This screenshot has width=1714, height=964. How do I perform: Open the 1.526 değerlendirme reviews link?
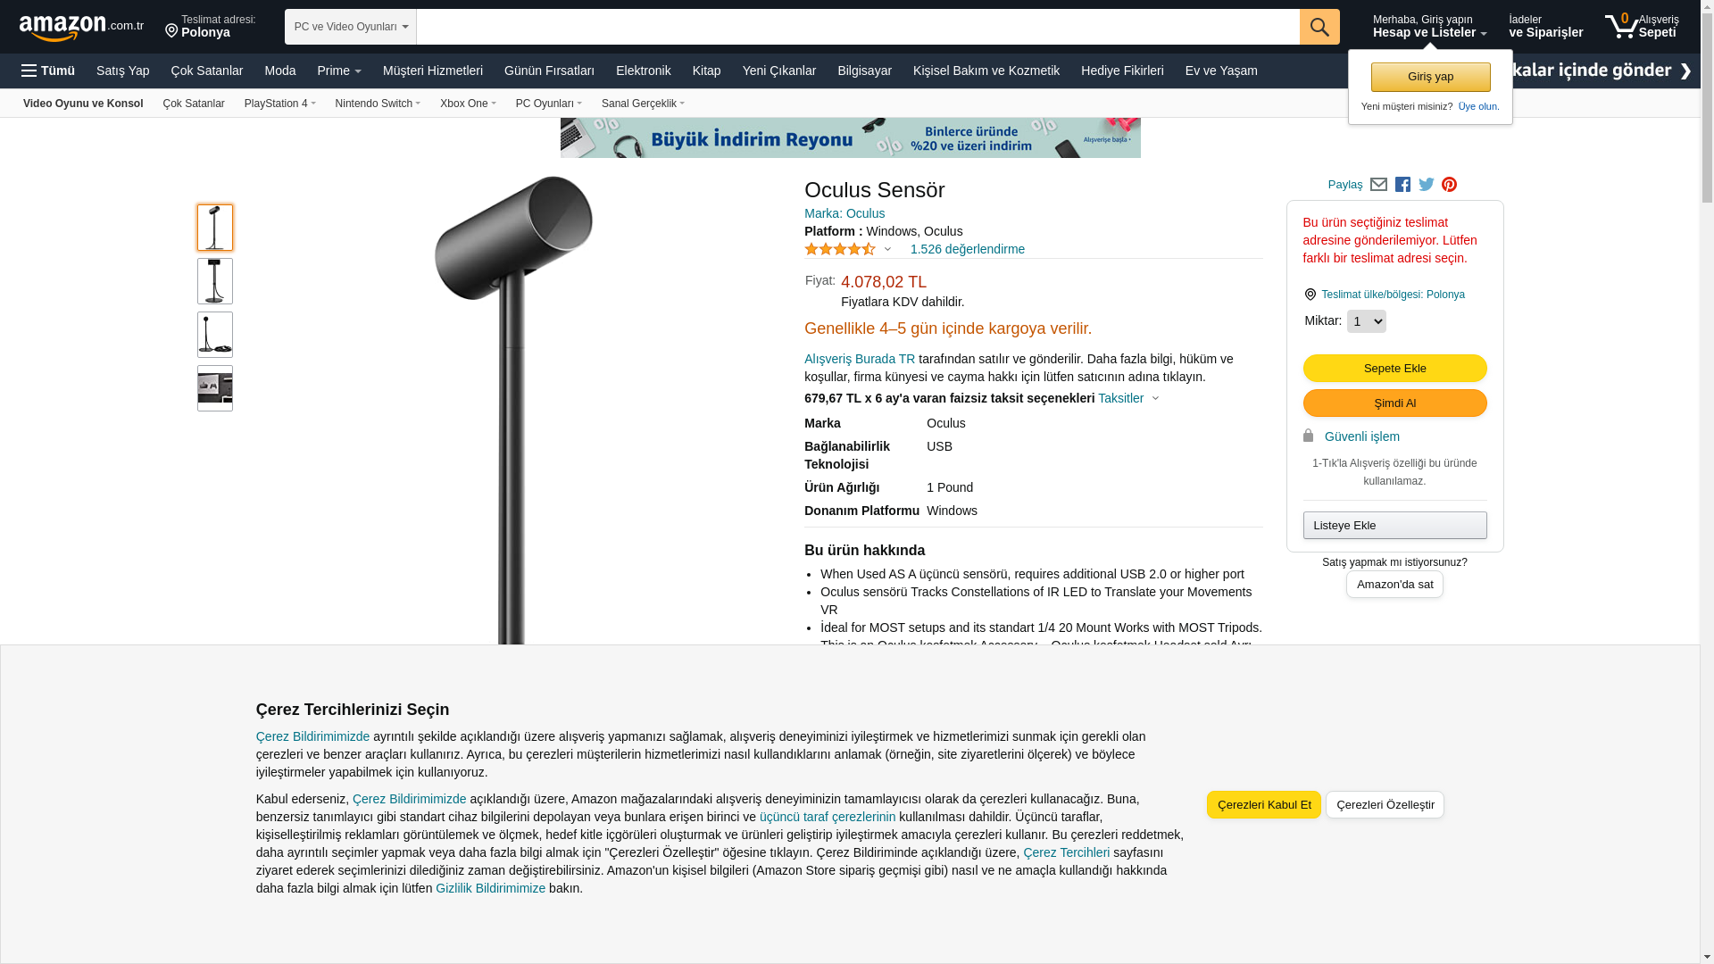[x=968, y=249]
